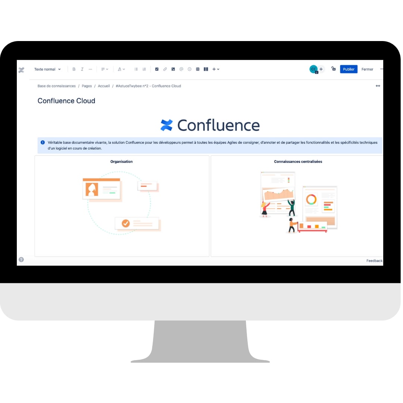Open the #AstuceTwybee n°2 breadcrumb
Viewport: 403px width, 403px height.
coord(148,86)
